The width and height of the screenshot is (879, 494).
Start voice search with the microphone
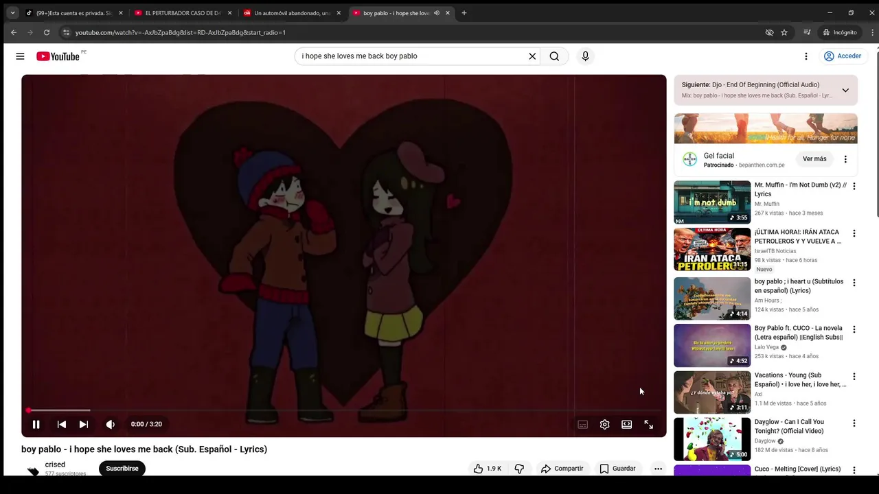pyautogui.click(x=585, y=56)
